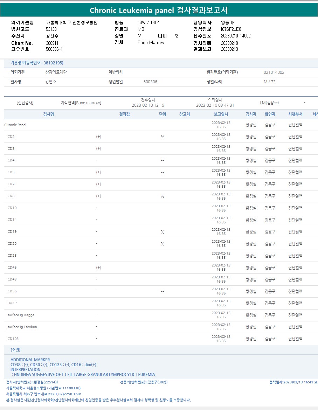Select the surface Ig-Kappa row
318x410 pixels.
[21, 315]
